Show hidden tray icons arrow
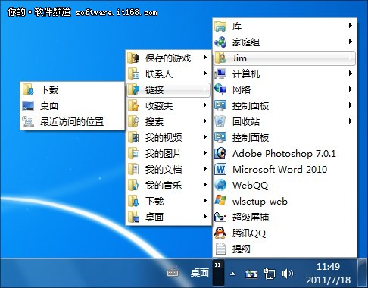 click(x=233, y=274)
